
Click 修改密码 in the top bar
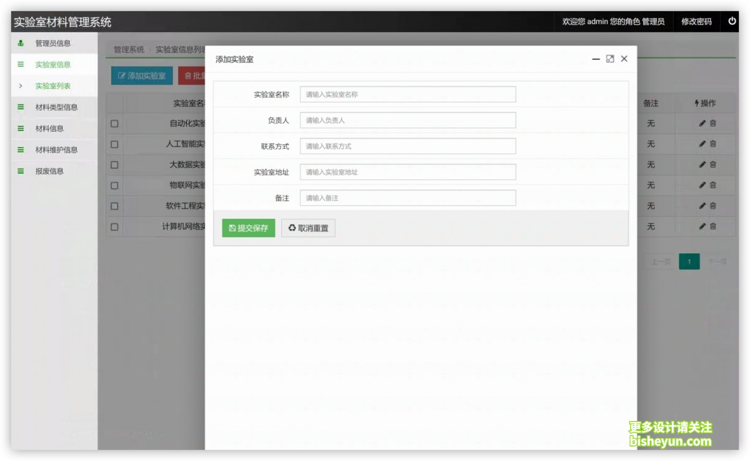696,21
